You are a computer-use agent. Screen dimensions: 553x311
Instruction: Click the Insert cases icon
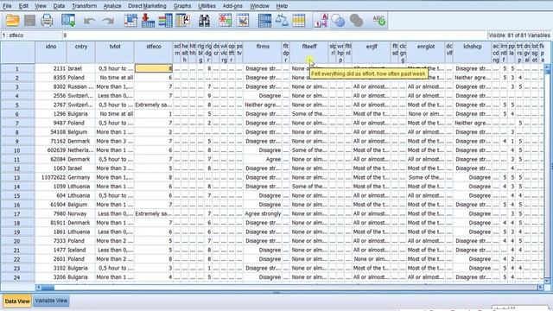(225, 20)
